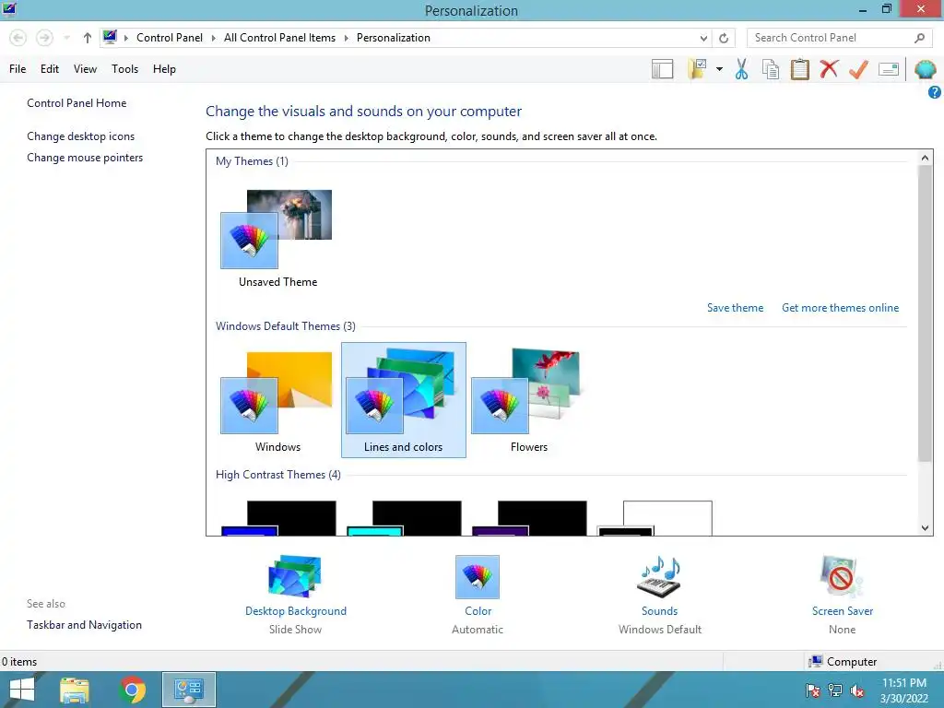The height and width of the screenshot is (708, 944).
Task: Launch Google Chrome from taskbar
Action: [x=132, y=690]
